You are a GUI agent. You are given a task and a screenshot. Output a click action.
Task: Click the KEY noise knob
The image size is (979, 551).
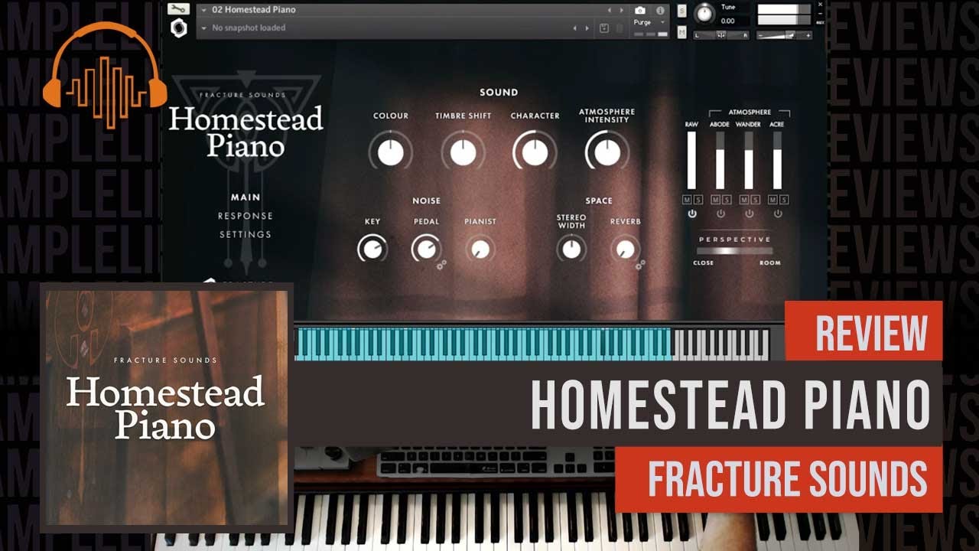click(x=372, y=249)
